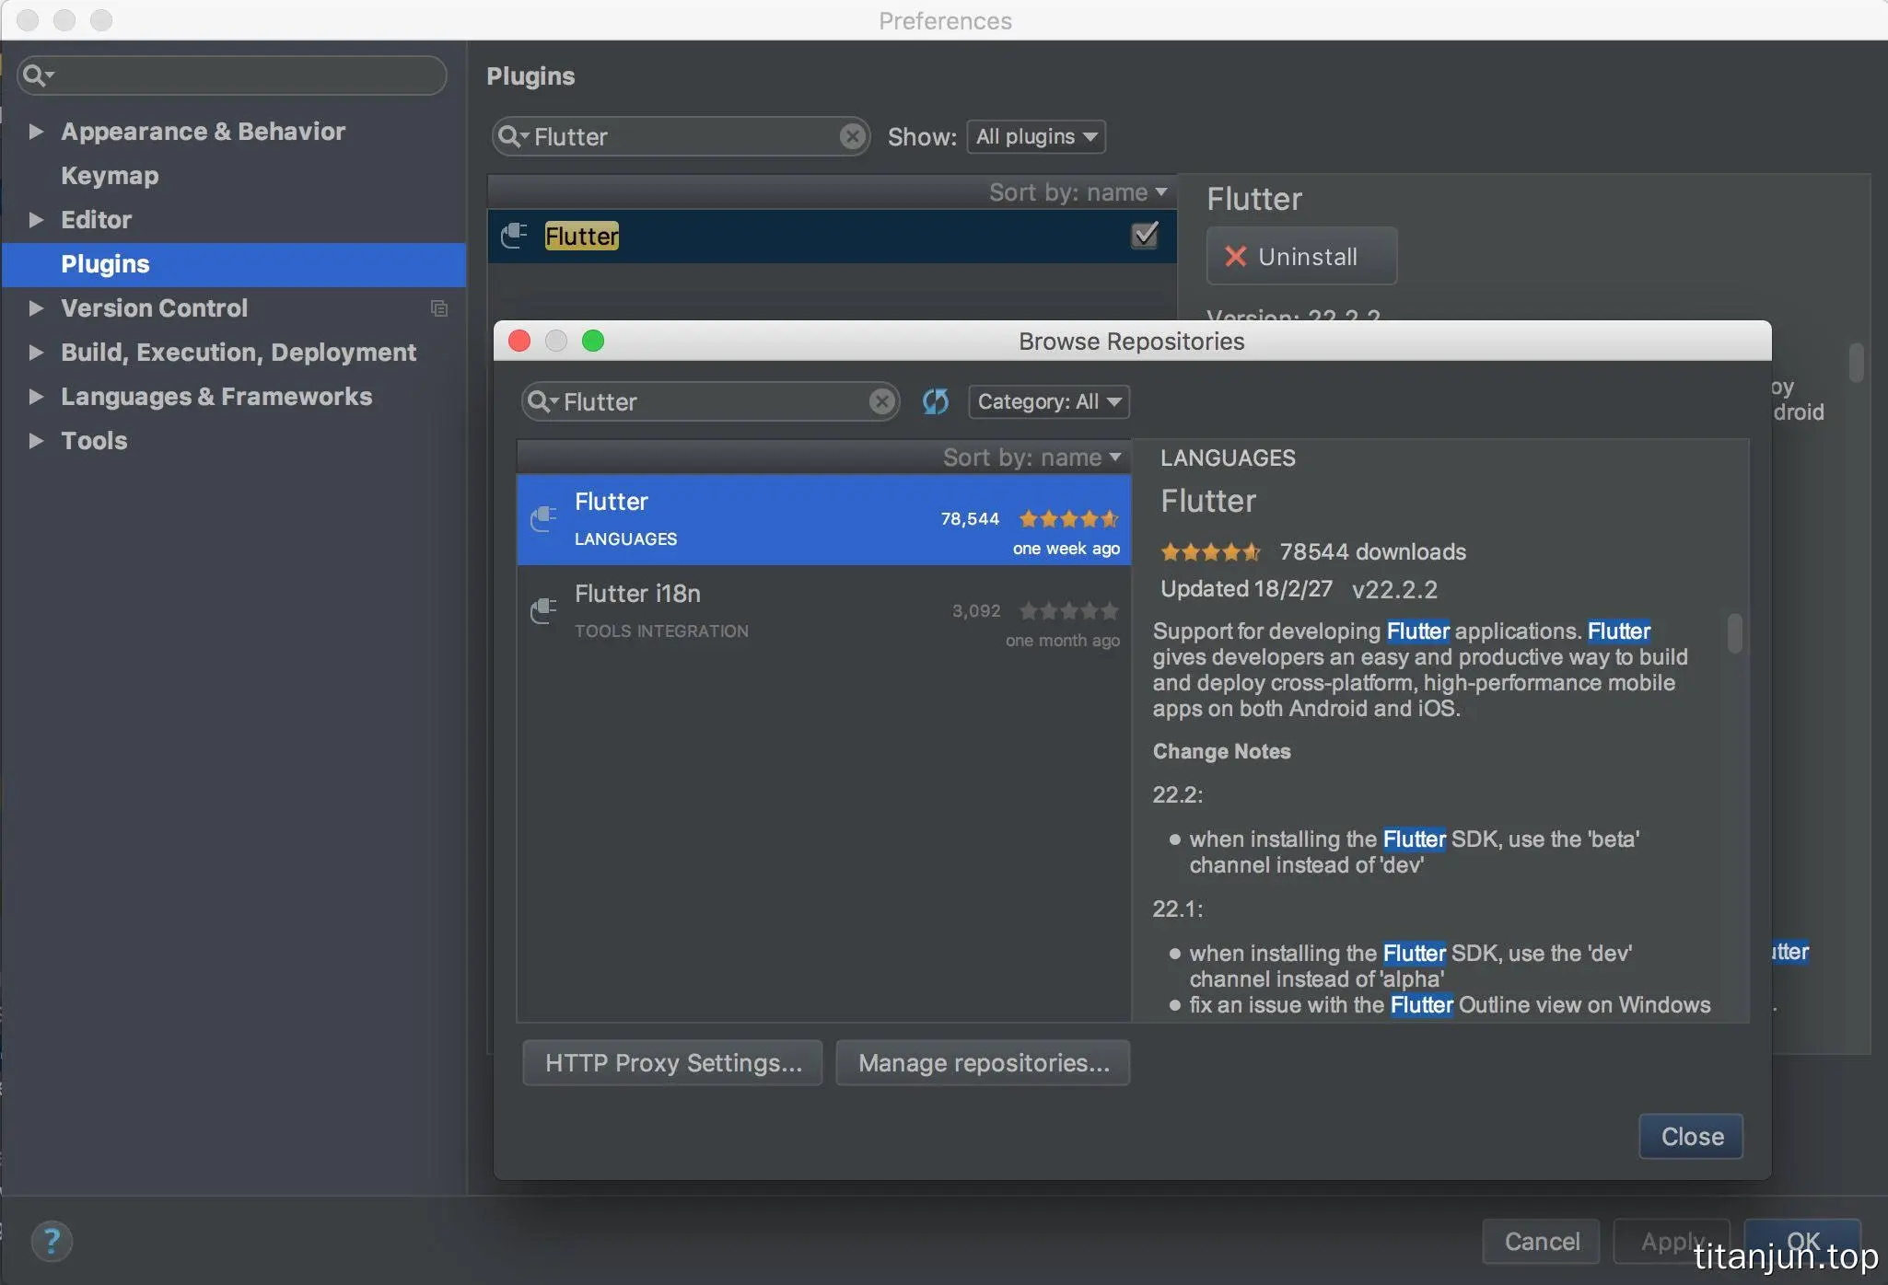Click the plugin description scrollbar thumb
The image size is (1888, 1285).
tap(1734, 633)
